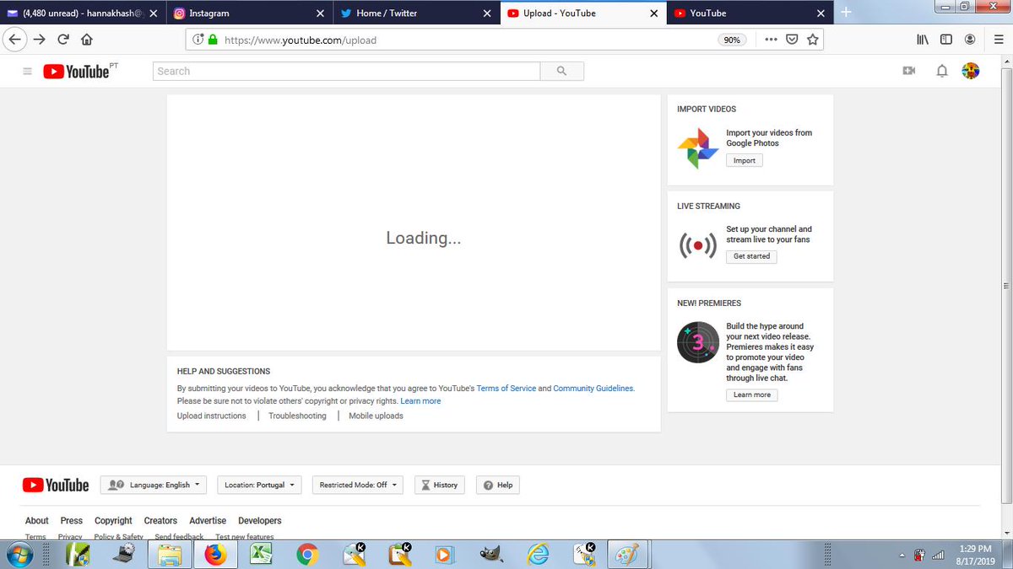Screen dimensions: 1013x569
Task: Open the notifications bell
Action: tap(942, 72)
